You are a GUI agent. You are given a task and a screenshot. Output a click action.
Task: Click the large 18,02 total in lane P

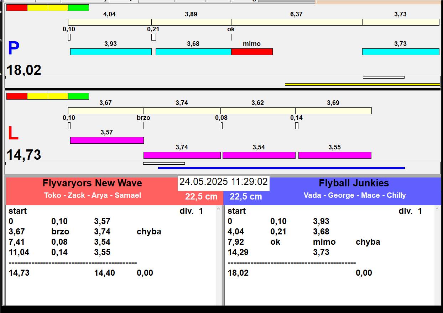24,70
